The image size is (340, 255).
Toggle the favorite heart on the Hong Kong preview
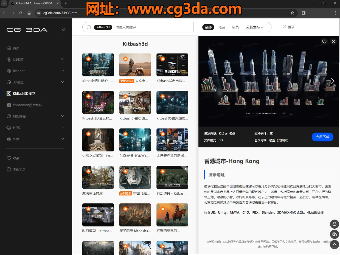click(324, 42)
